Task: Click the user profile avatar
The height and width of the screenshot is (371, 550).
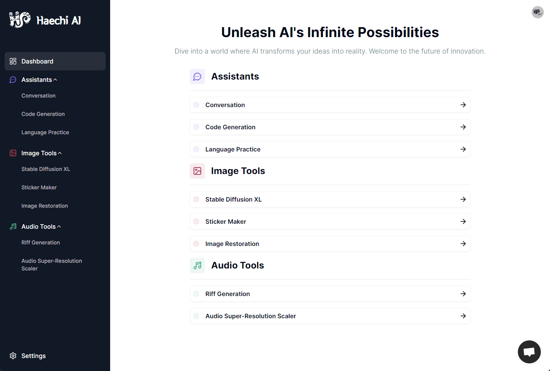Action: 537,12
